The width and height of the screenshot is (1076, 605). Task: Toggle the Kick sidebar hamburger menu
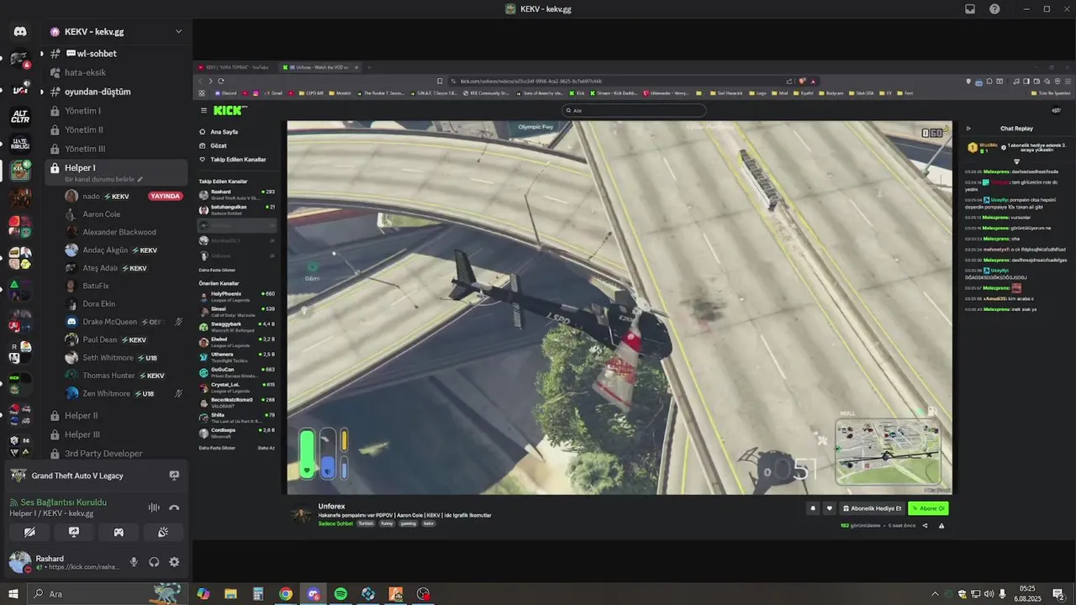(x=203, y=110)
